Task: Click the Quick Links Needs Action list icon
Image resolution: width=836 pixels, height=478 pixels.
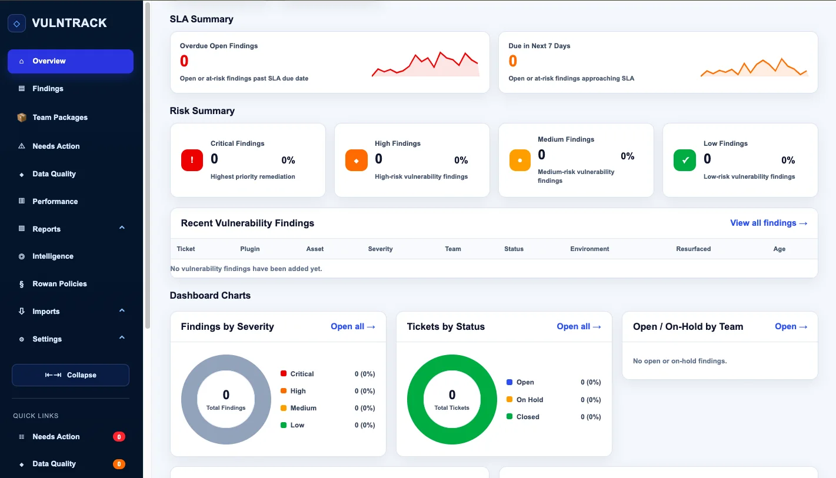Action: 22,437
